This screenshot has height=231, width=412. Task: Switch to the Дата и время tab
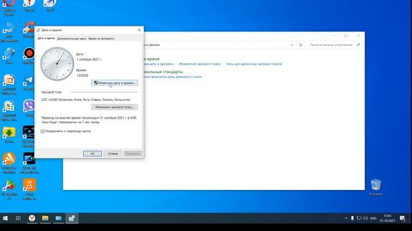46,38
